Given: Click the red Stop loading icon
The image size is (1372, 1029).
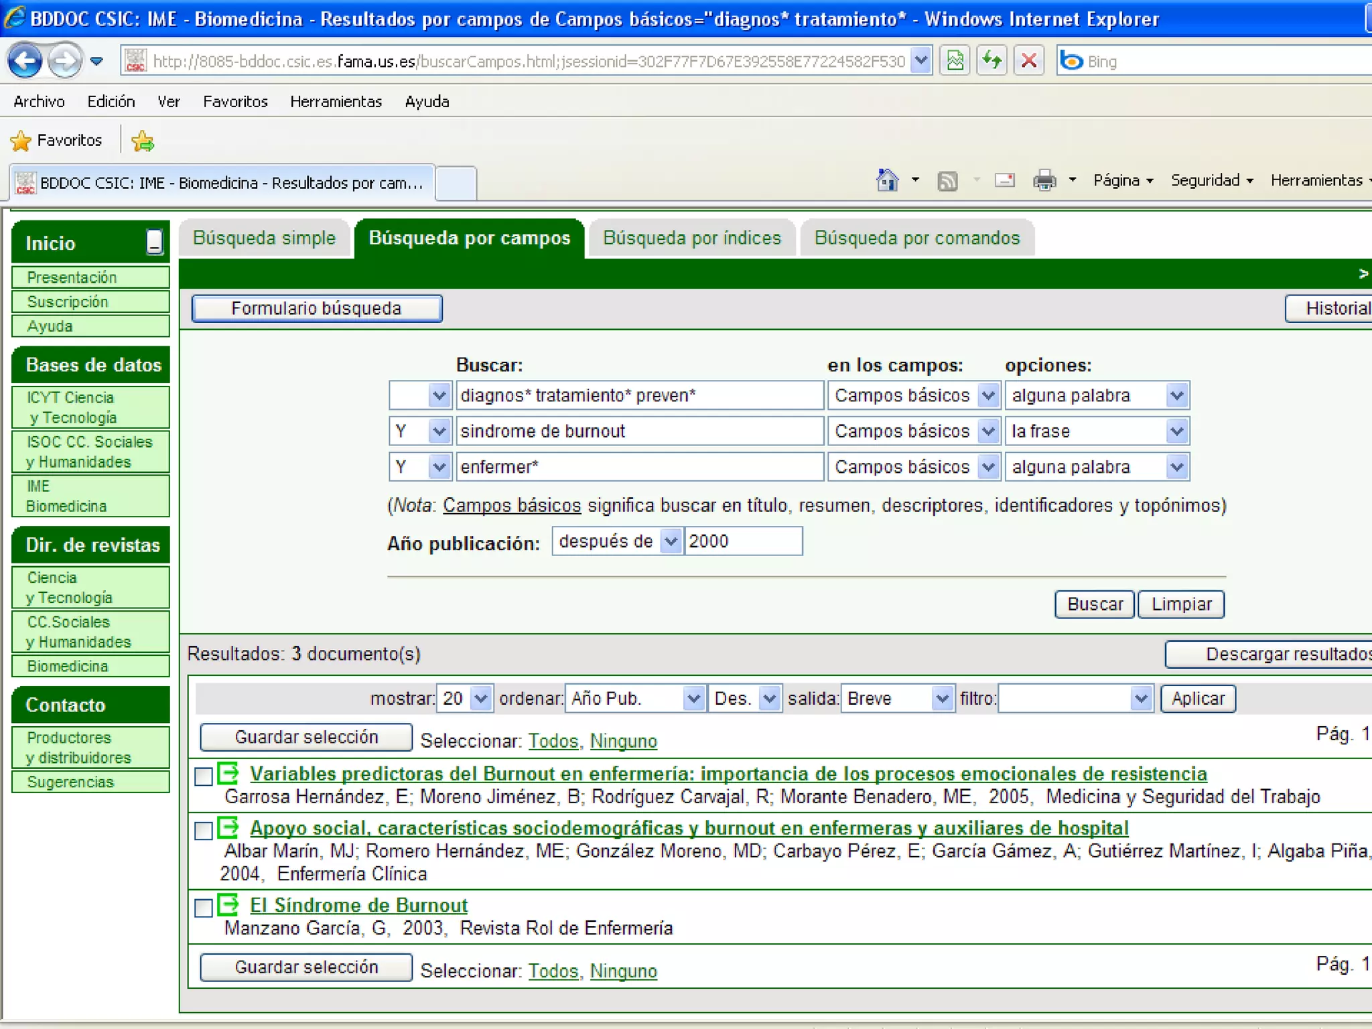Looking at the screenshot, I should click(1029, 62).
